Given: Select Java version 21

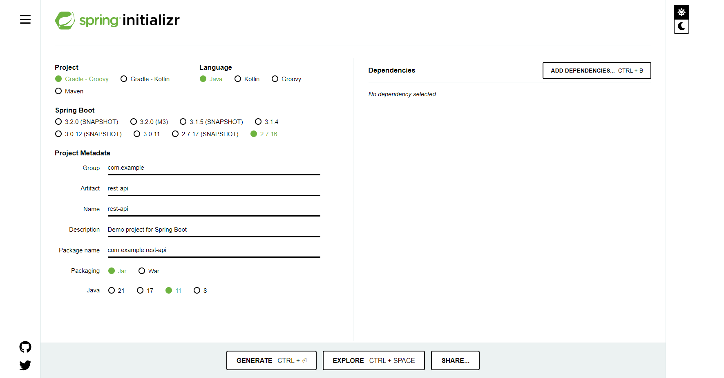Looking at the screenshot, I should pos(116,291).
